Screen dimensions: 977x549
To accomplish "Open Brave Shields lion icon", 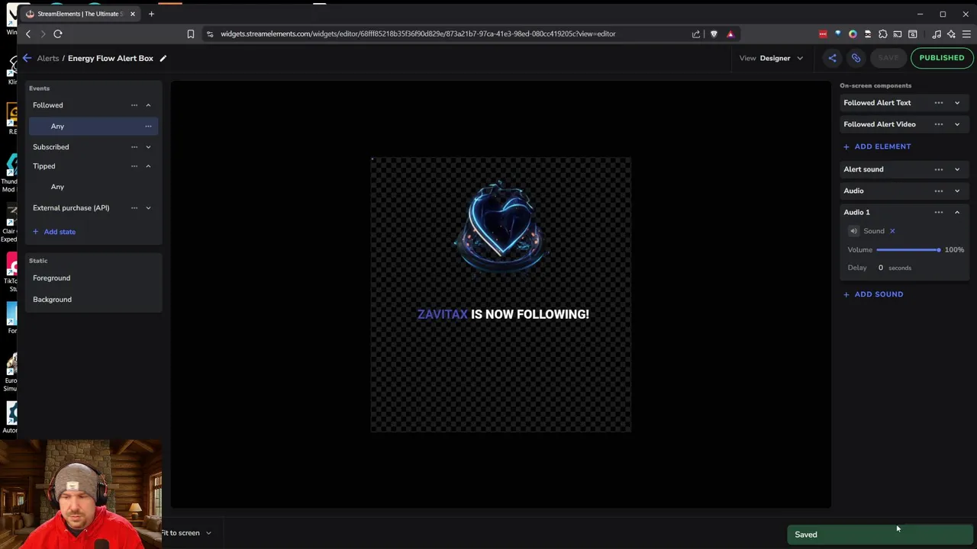I will (714, 34).
